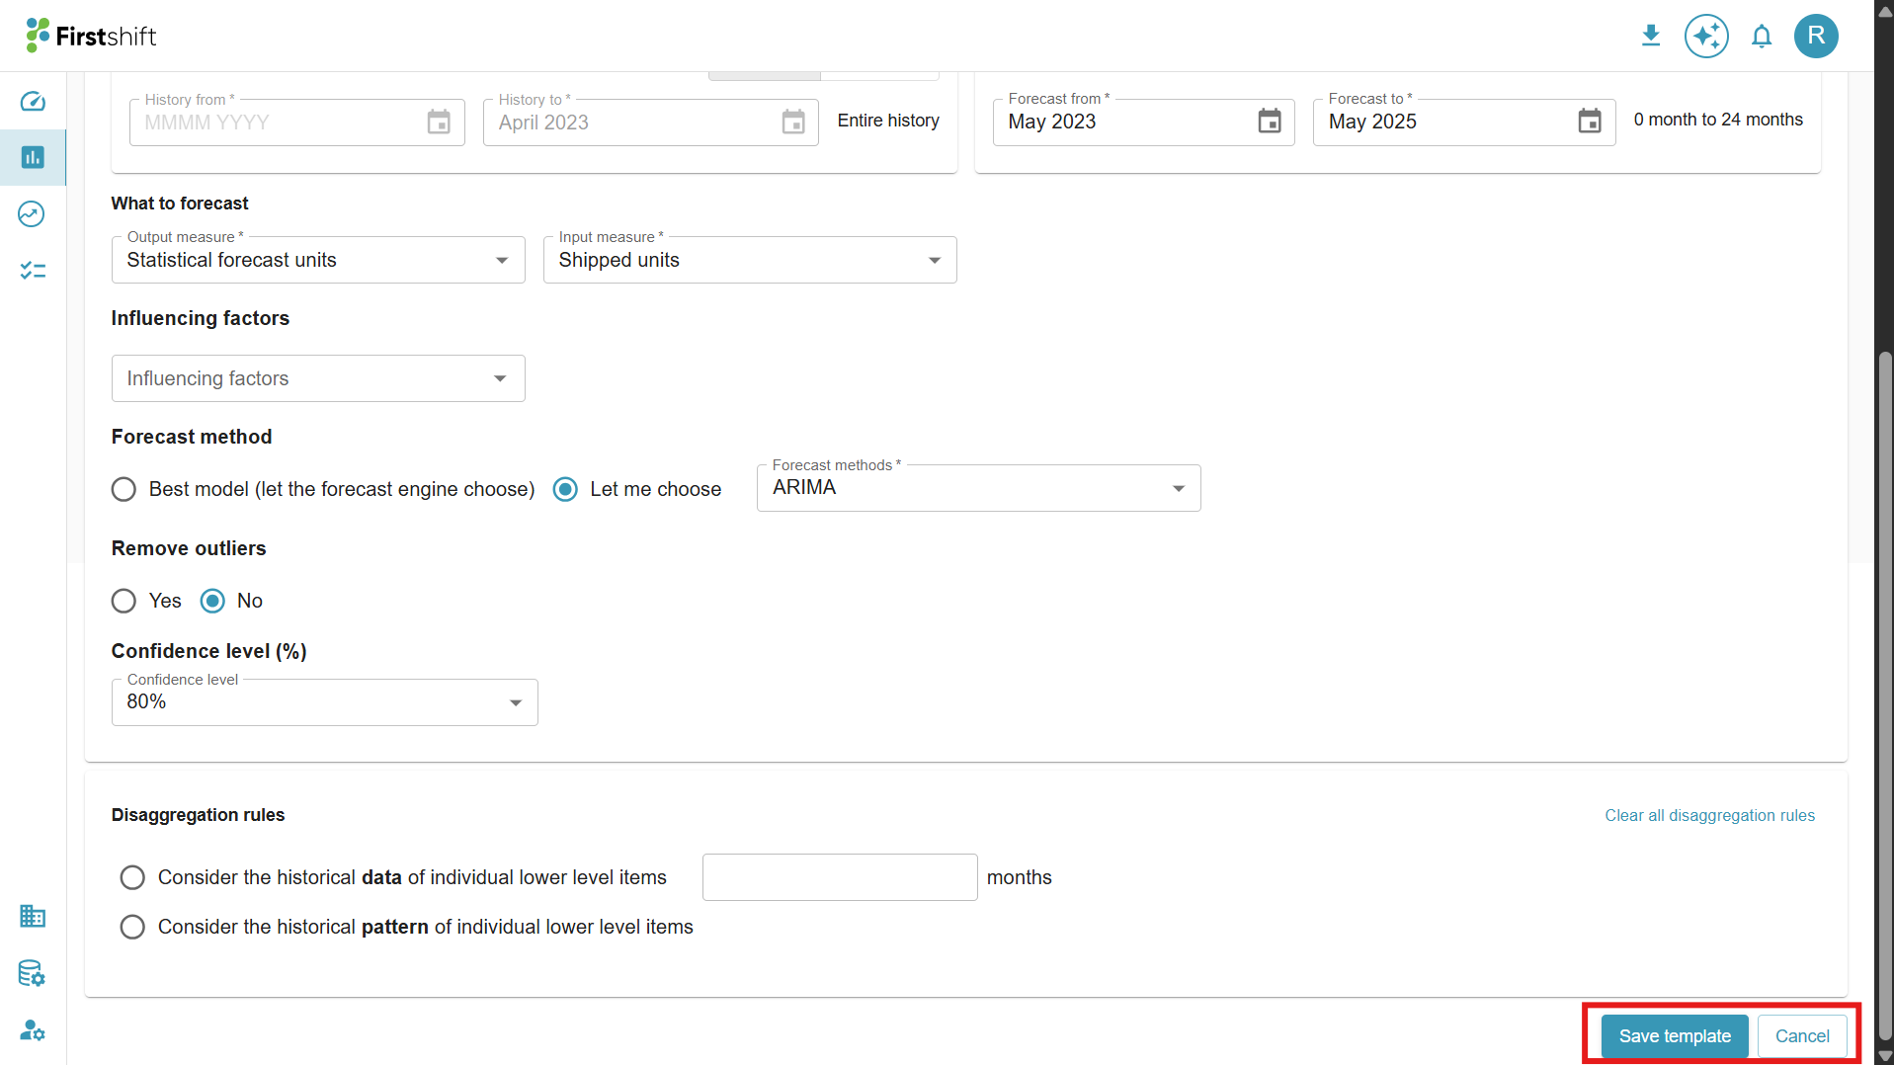Click Save template button
Image resolution: width=1894 pixels, height=1065 pixels.
1675,1036
